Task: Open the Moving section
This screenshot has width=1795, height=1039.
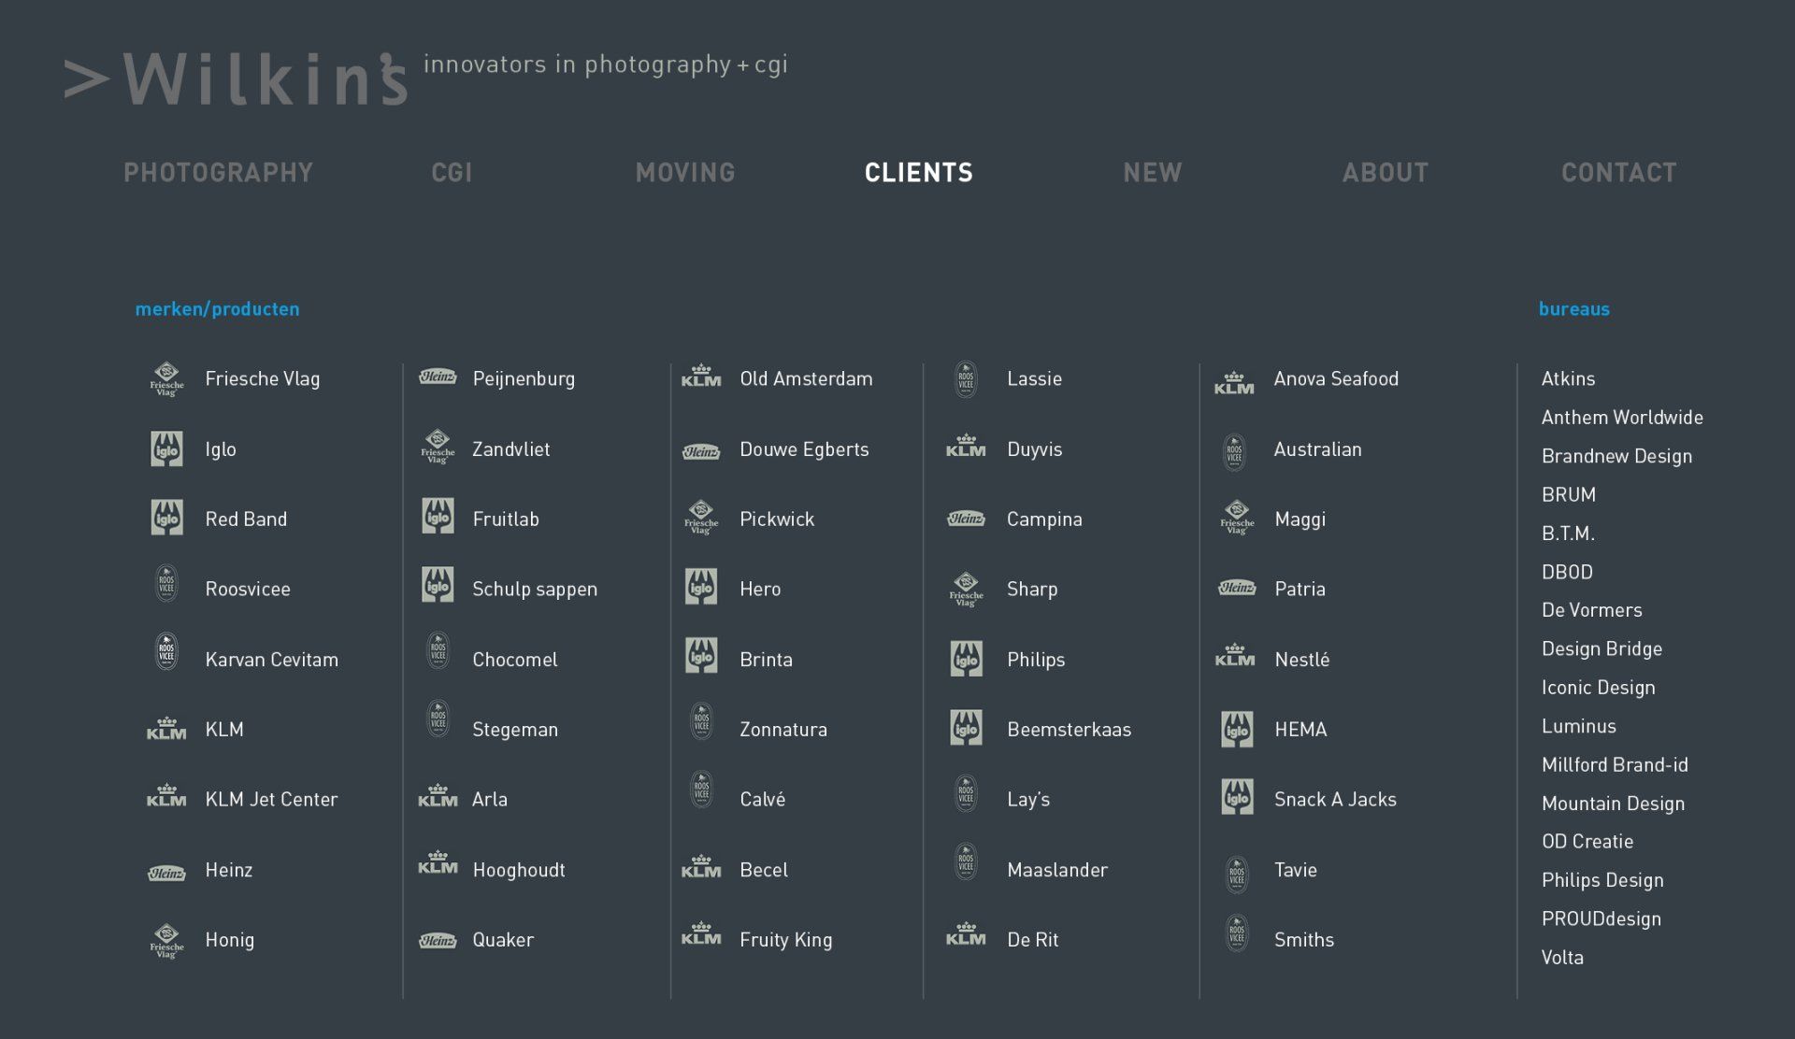Action: (685, 173)
